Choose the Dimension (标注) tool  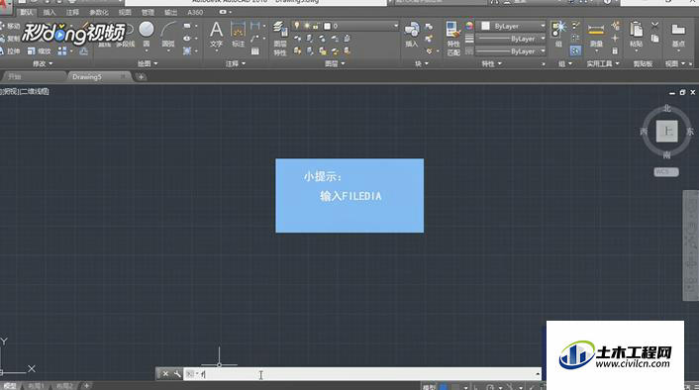click(x=238, y=35)
